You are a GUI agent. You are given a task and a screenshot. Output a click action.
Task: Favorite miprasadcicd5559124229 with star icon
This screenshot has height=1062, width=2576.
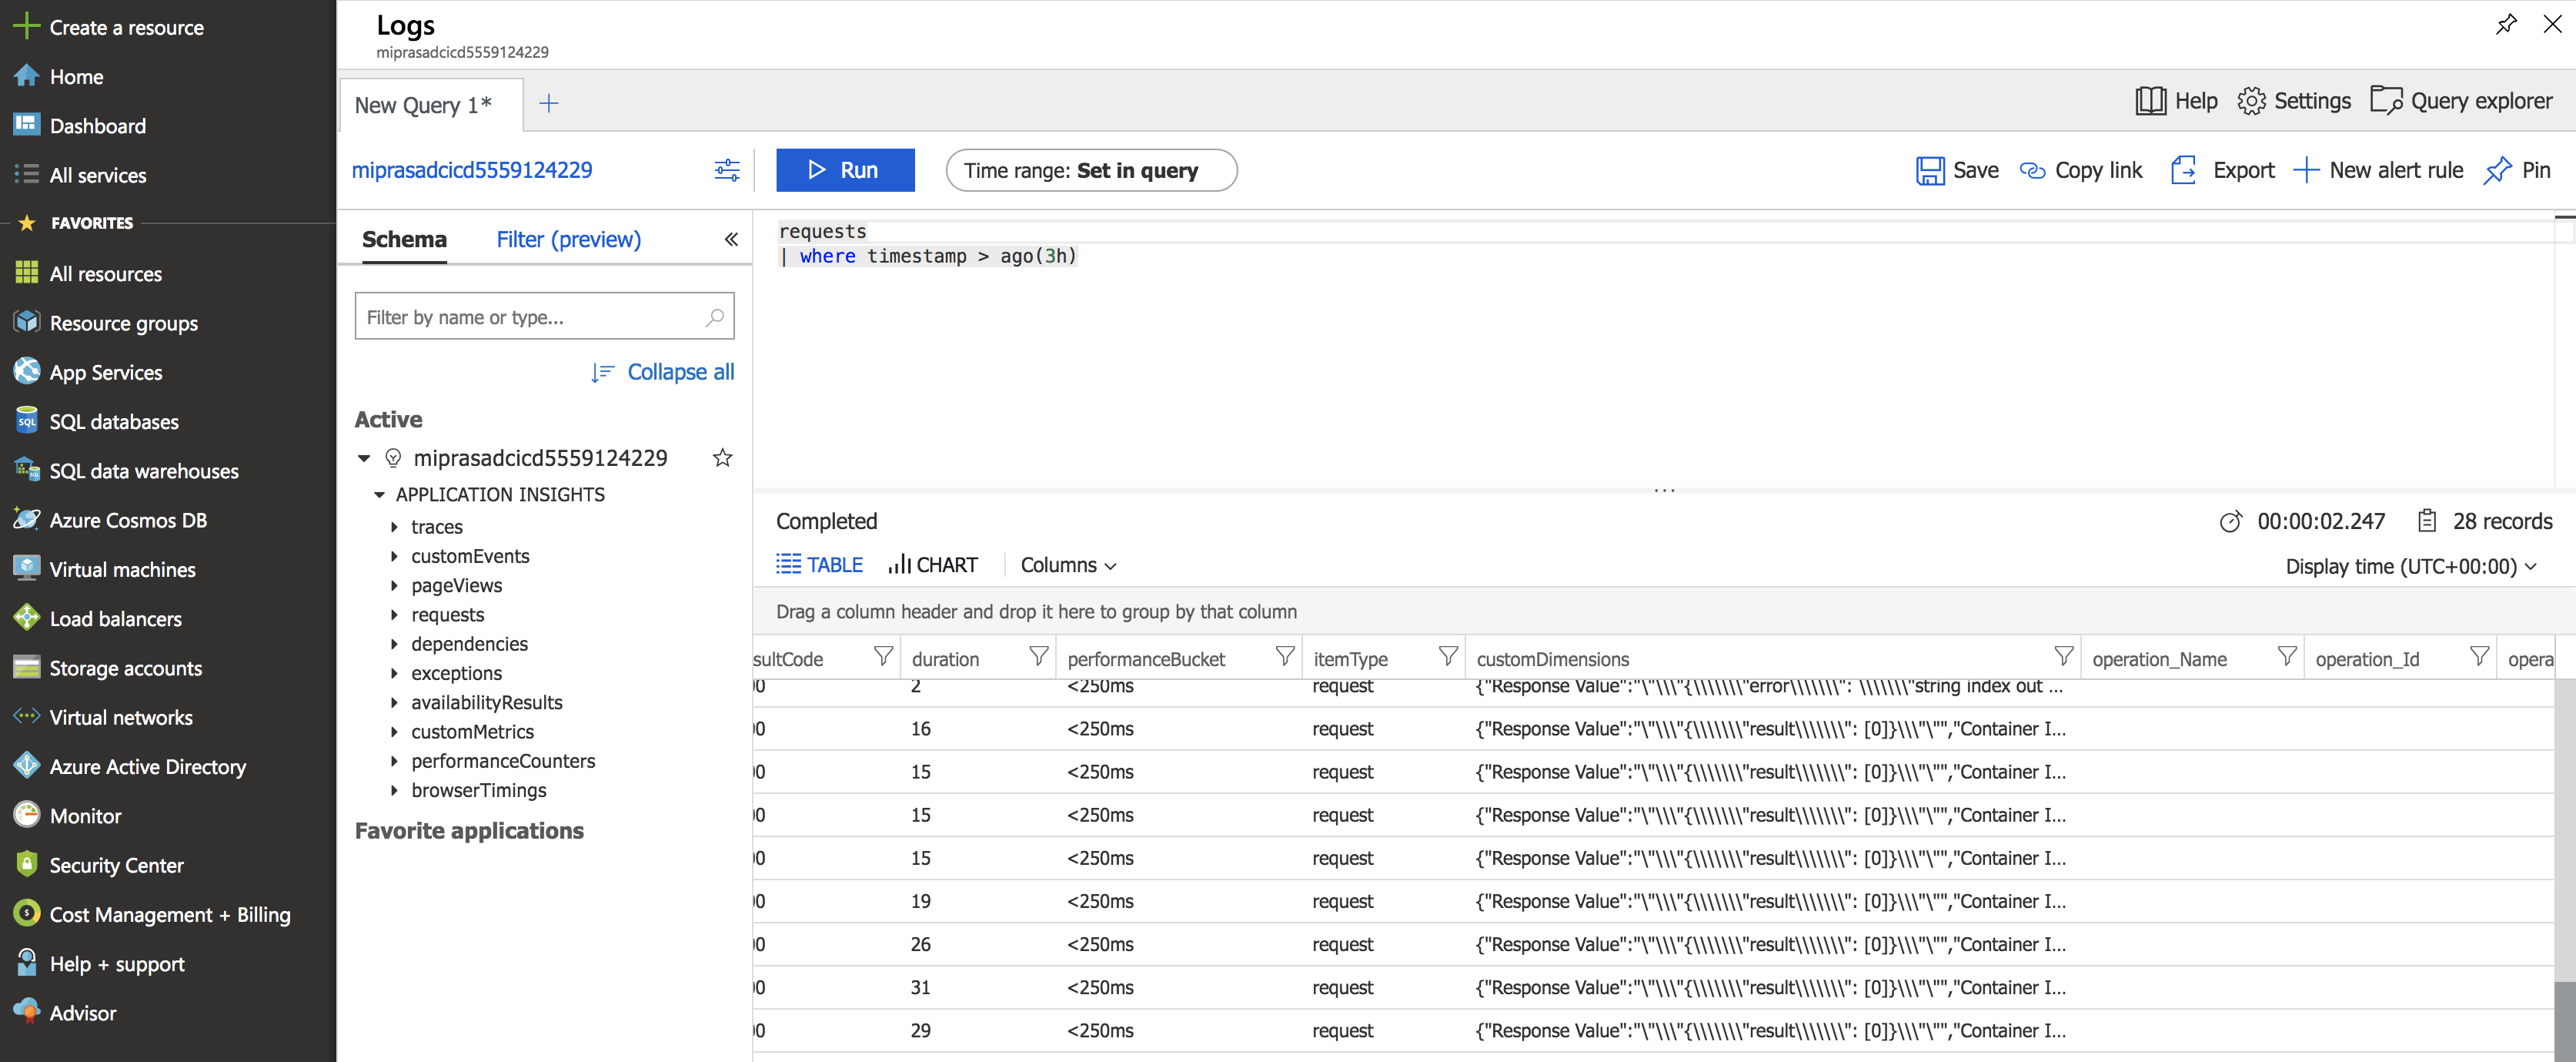[x=722, y=457]
